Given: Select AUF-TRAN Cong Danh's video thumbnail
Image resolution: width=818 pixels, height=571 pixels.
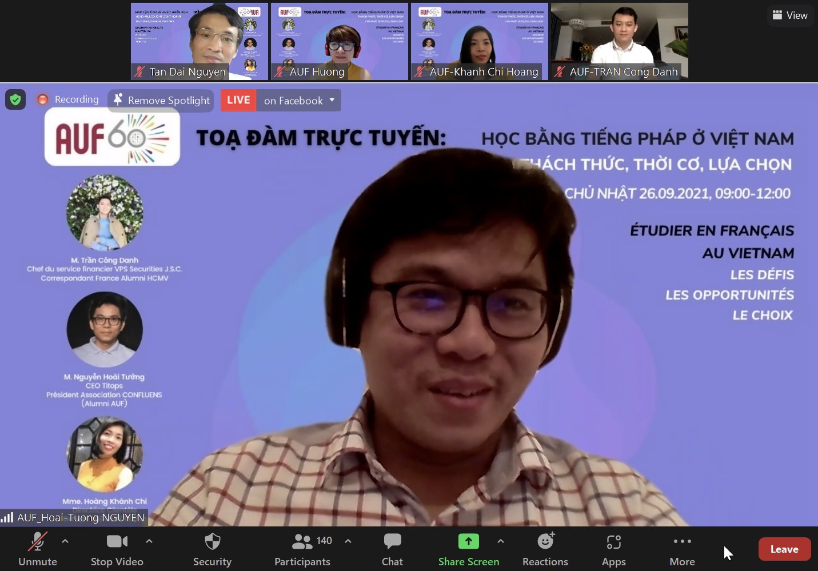Looking at the screenshot, I should pos(619,41).
